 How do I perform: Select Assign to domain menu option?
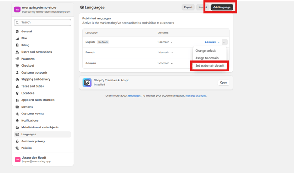click(x=207, y=58)
